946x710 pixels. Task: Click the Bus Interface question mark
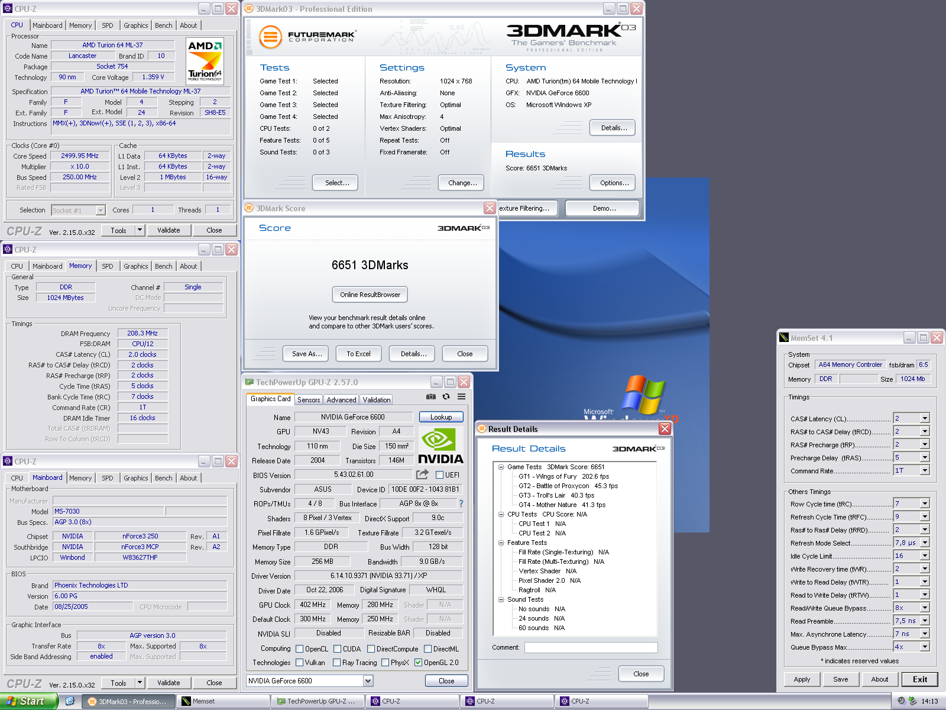tap(461, 504)
